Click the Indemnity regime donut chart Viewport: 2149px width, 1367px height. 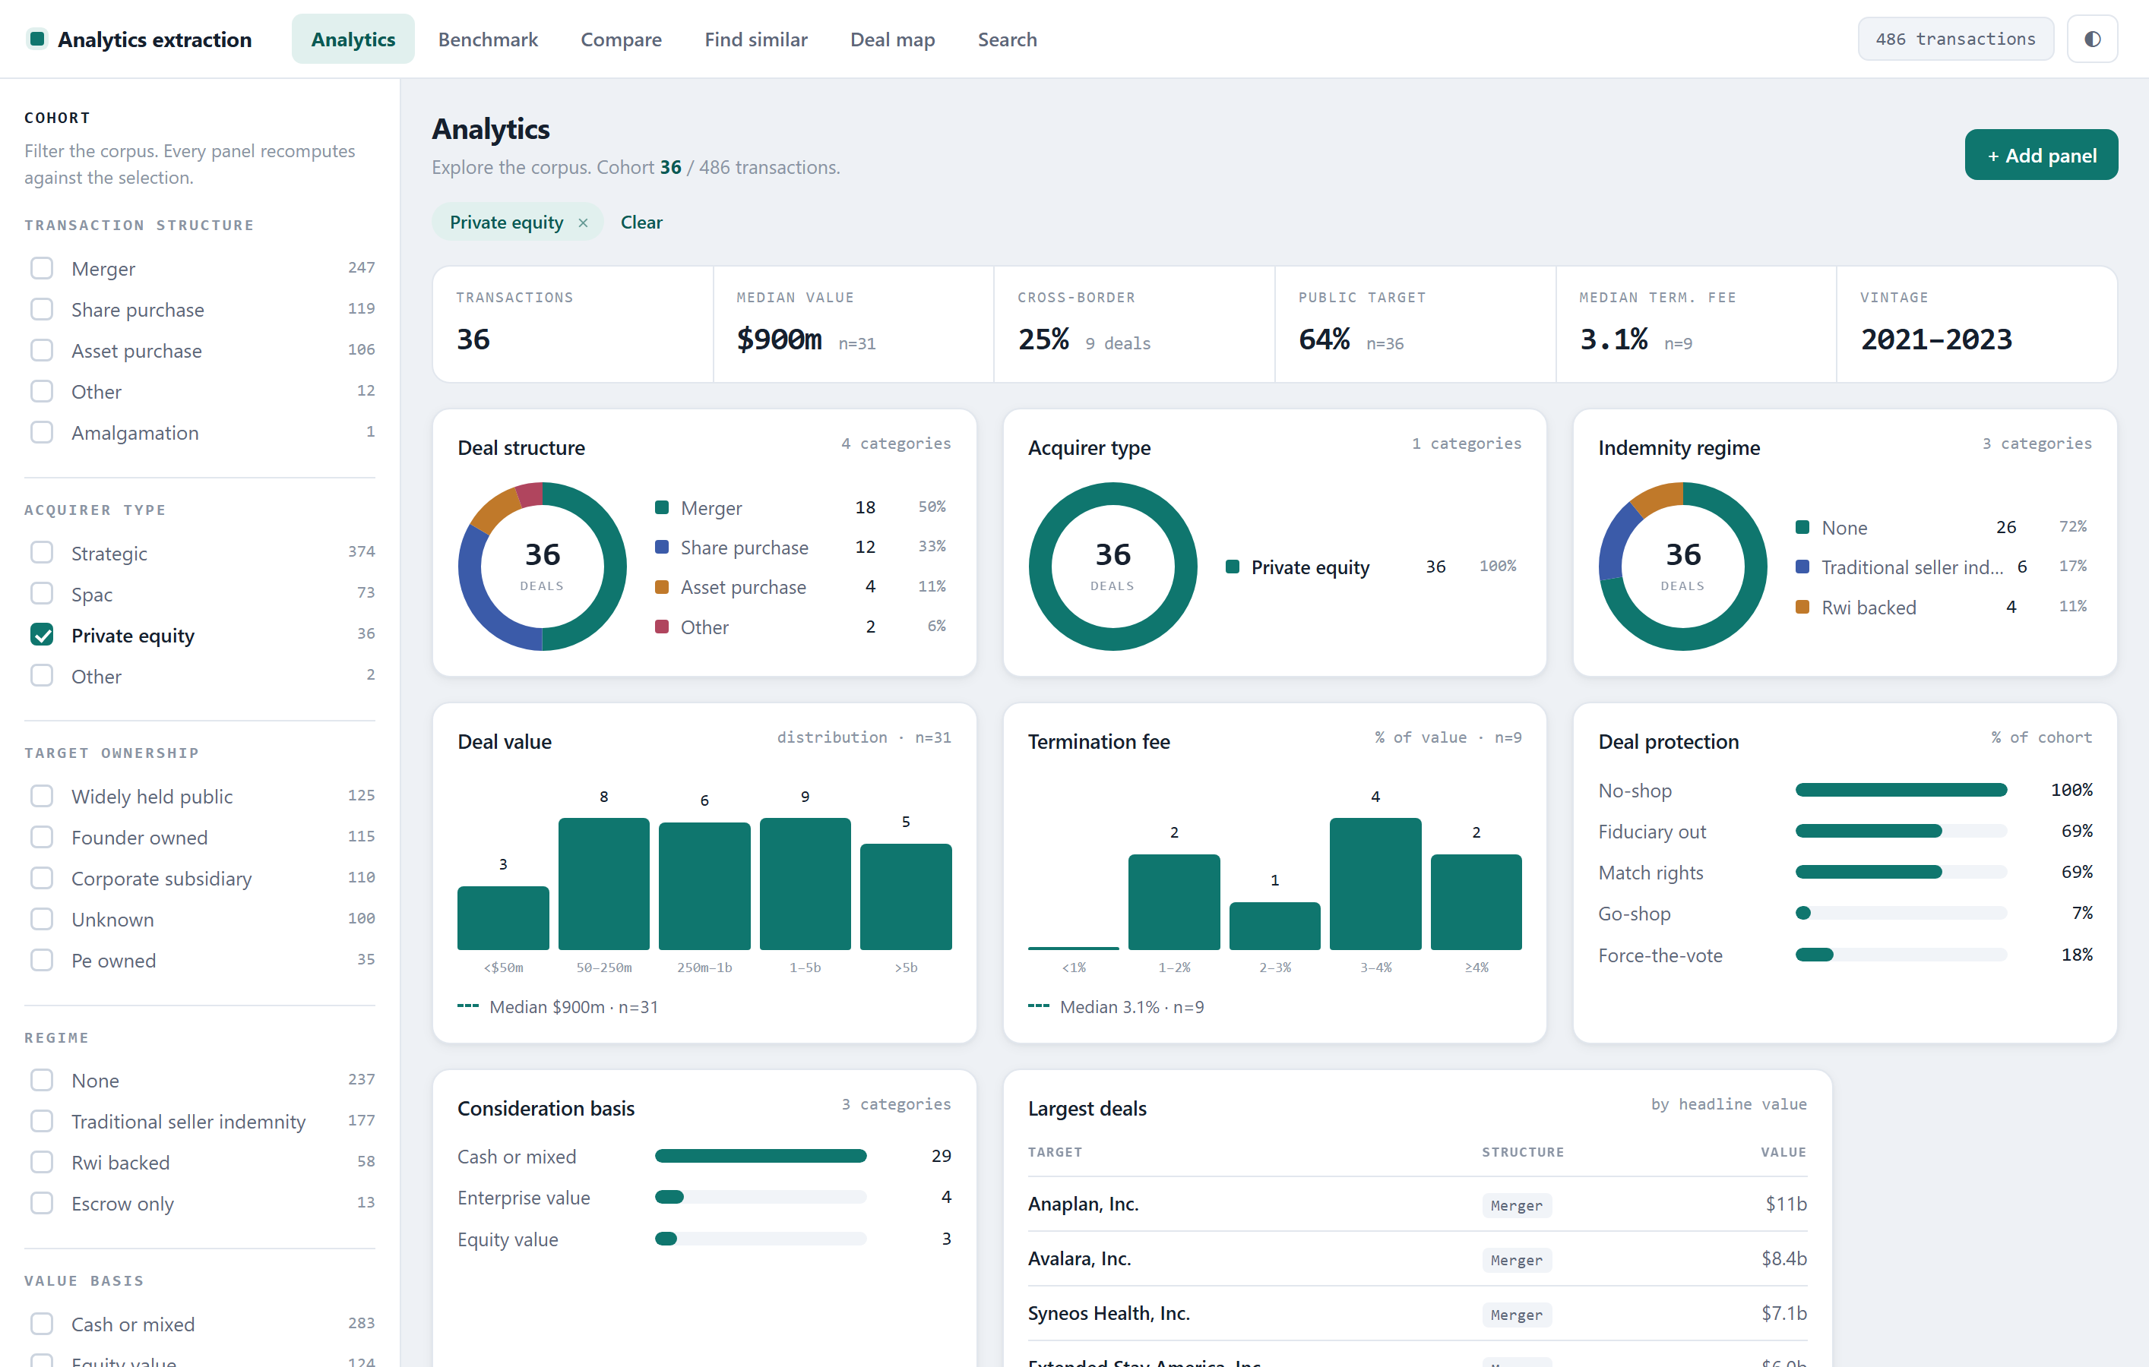pyautogui.click(x=1682, y=567)
